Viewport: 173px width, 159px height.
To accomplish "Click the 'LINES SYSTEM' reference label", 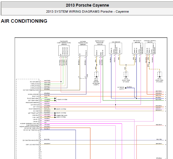I will coord(61,117).
